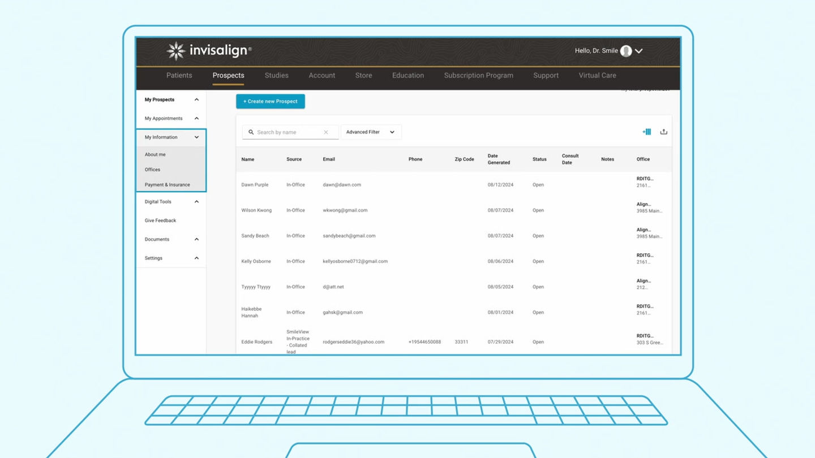Open the Dawn Purple prospect row

[x=454, y=185]
